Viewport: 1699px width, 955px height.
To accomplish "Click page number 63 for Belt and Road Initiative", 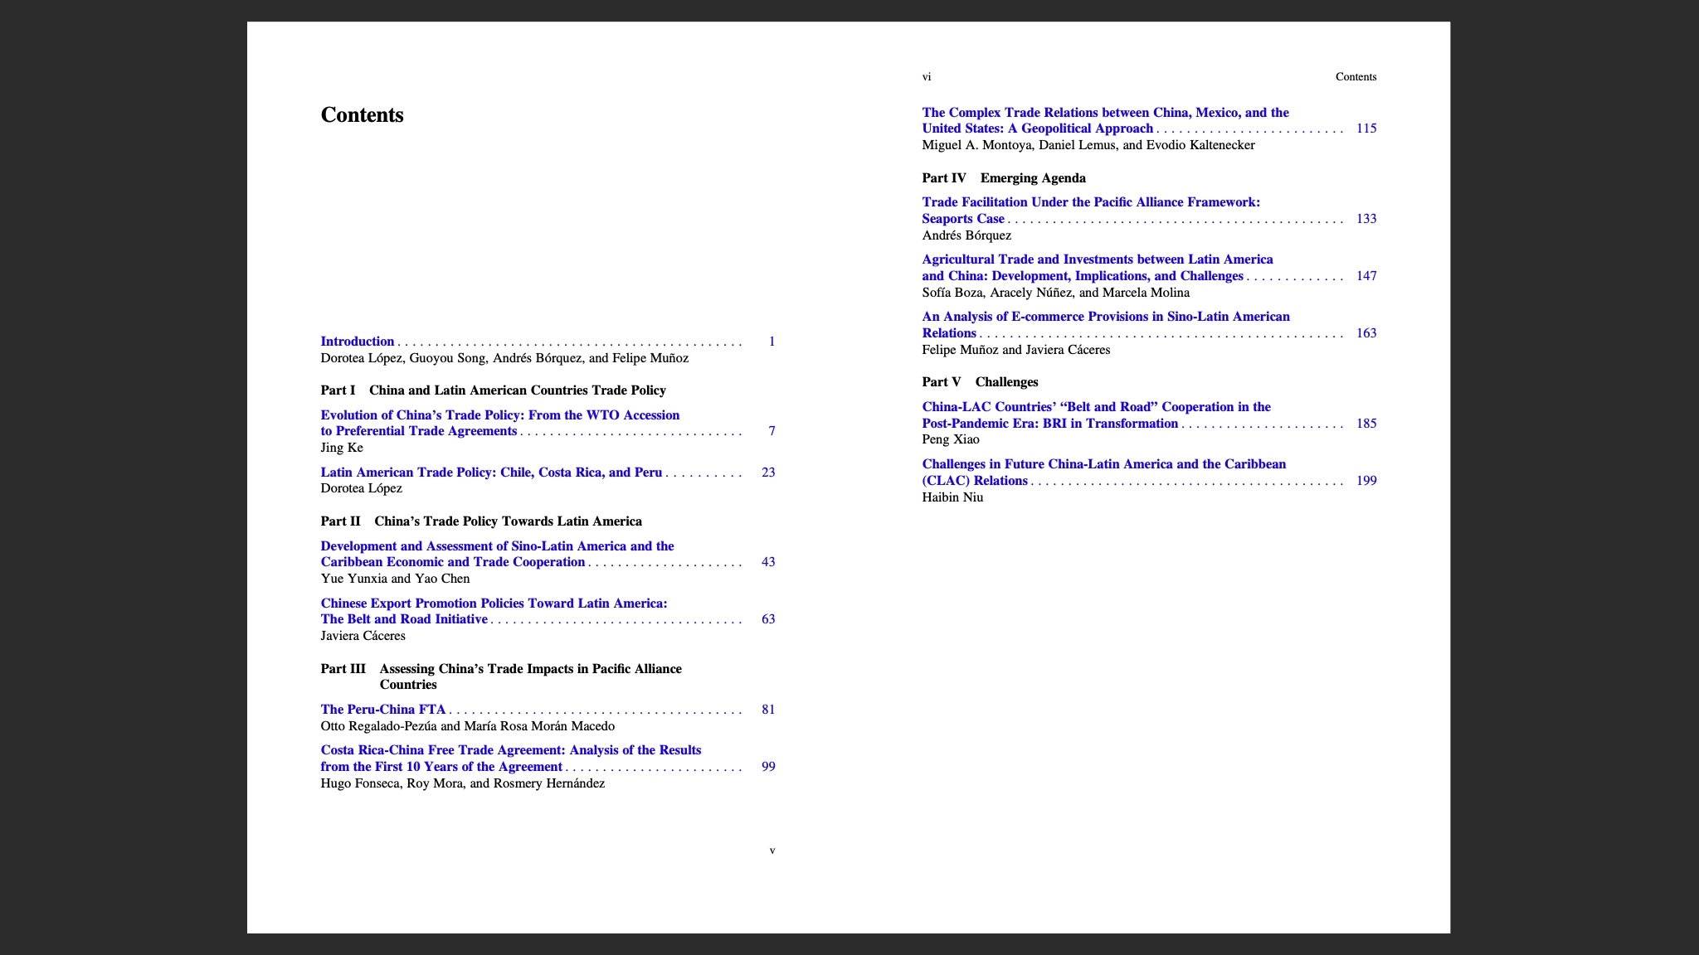I will pos(767,618).
